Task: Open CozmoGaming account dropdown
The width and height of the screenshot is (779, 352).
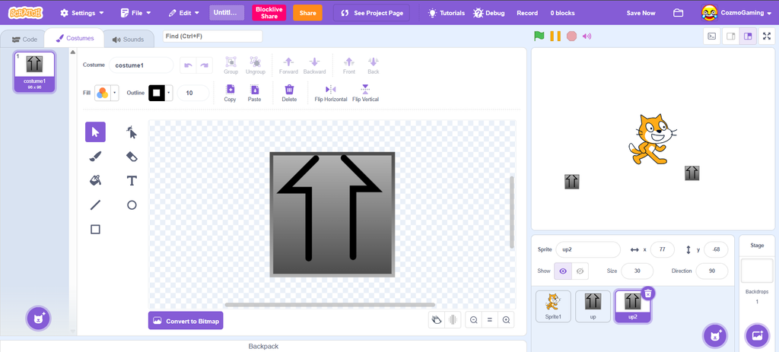Action: click(x=736, y=13)
